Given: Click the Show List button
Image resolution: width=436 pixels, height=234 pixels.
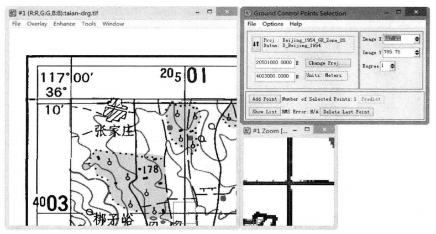Looking at the screenshot, I should click(264, 112).
